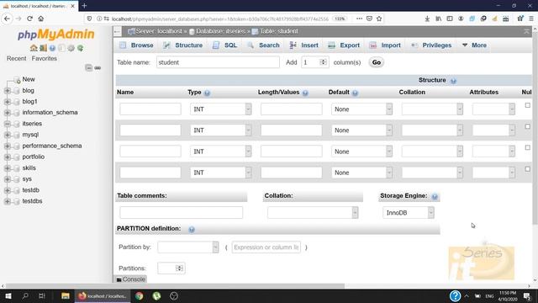Screen dimensions: 538x303
Task: Open the Browse tab
Action: pyautogui.click(x=136, y=45)
